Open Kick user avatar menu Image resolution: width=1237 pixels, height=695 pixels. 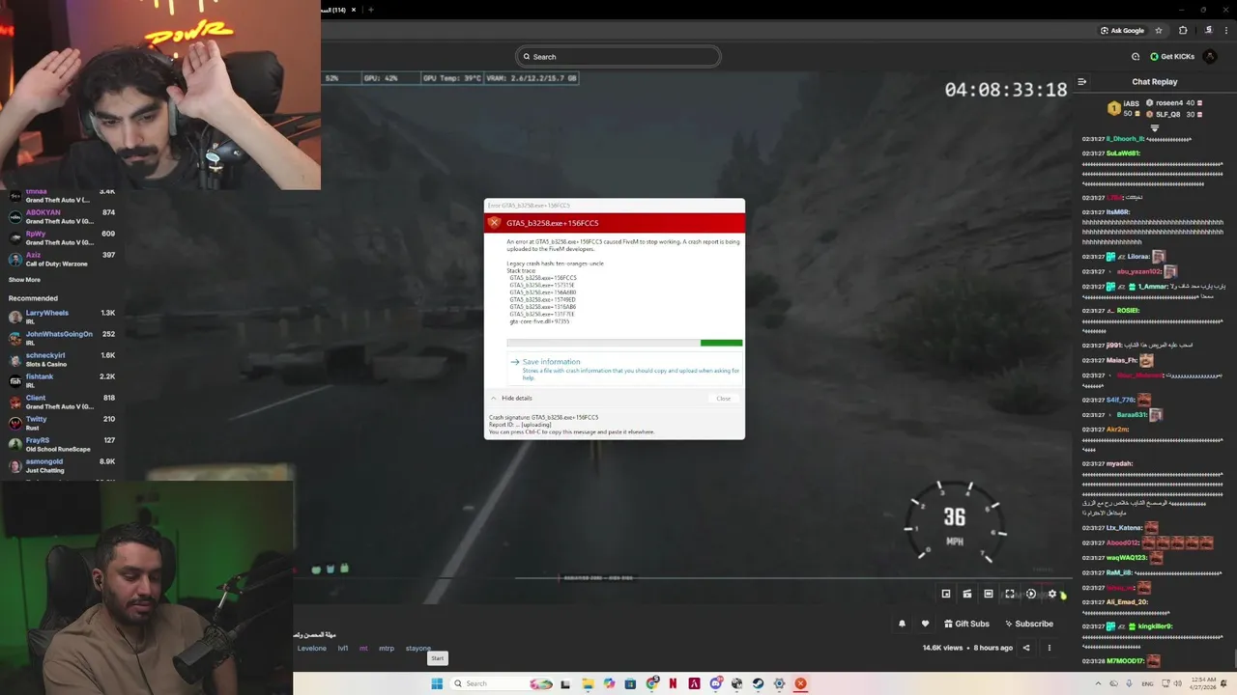[1212, 56]
